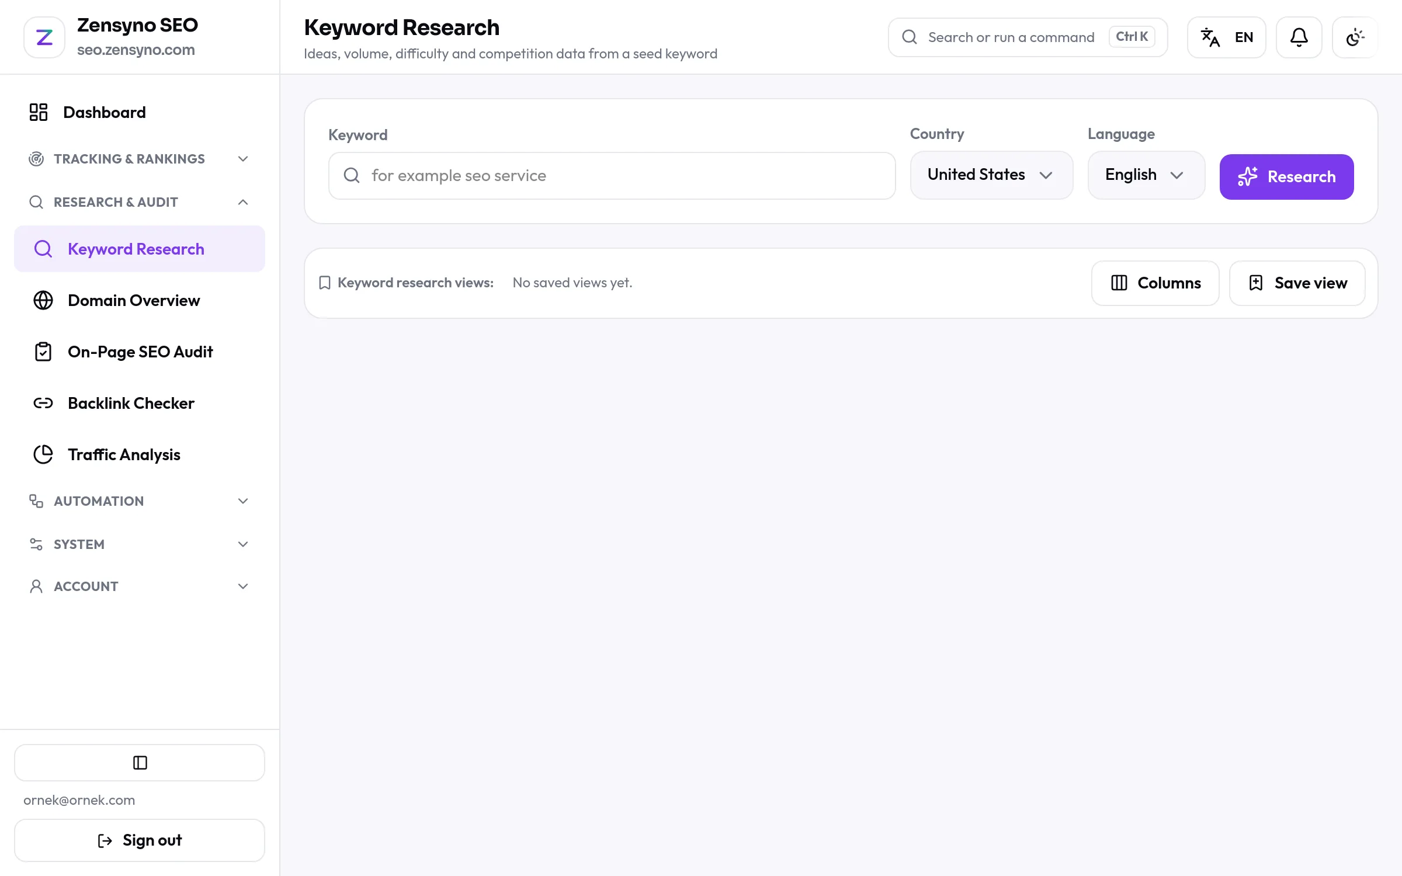Collapse sidebar using panel icon button

coord(140,763)
